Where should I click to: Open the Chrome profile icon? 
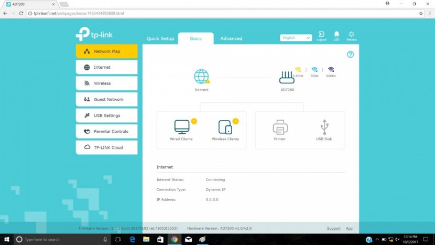point(387,4)
